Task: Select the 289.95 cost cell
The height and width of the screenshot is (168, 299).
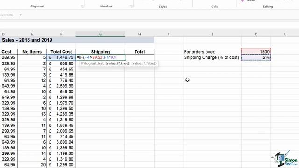Action: [x=9, y=57]
